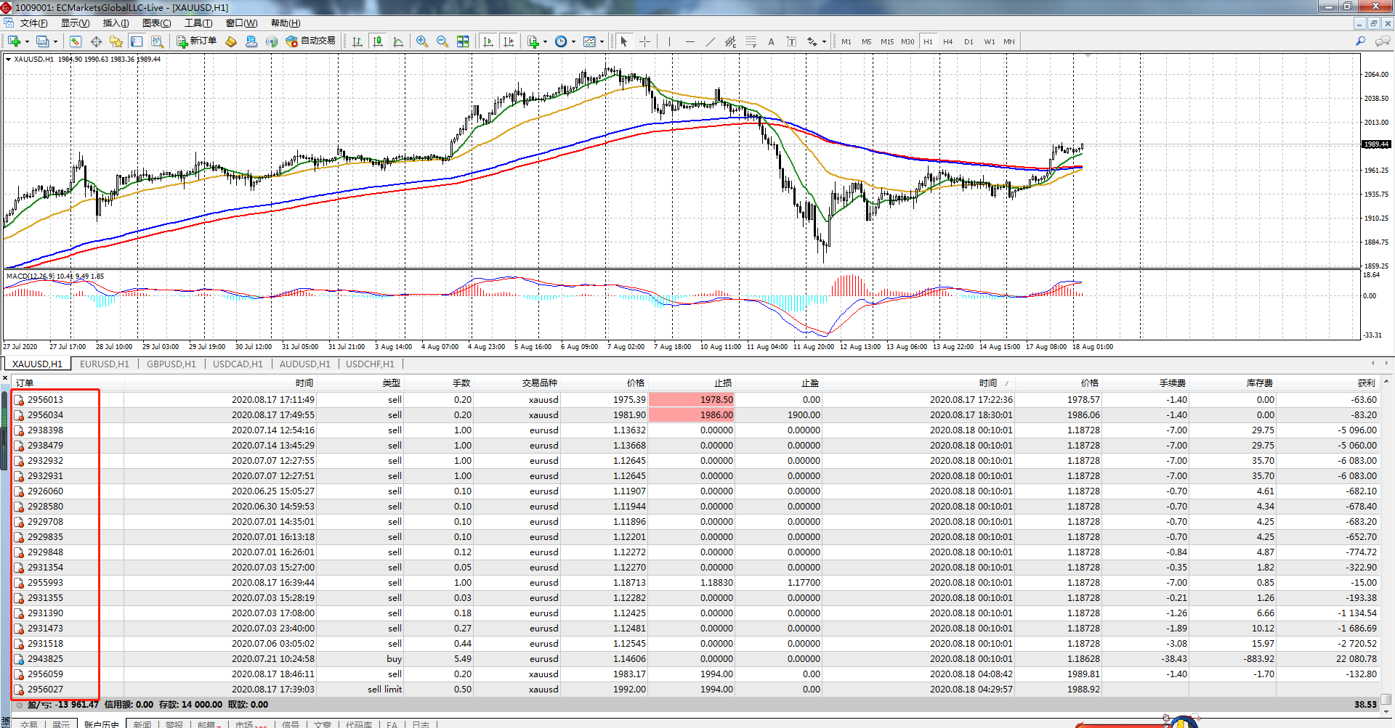Expand the templates dropdown arrow

(602, 41)
